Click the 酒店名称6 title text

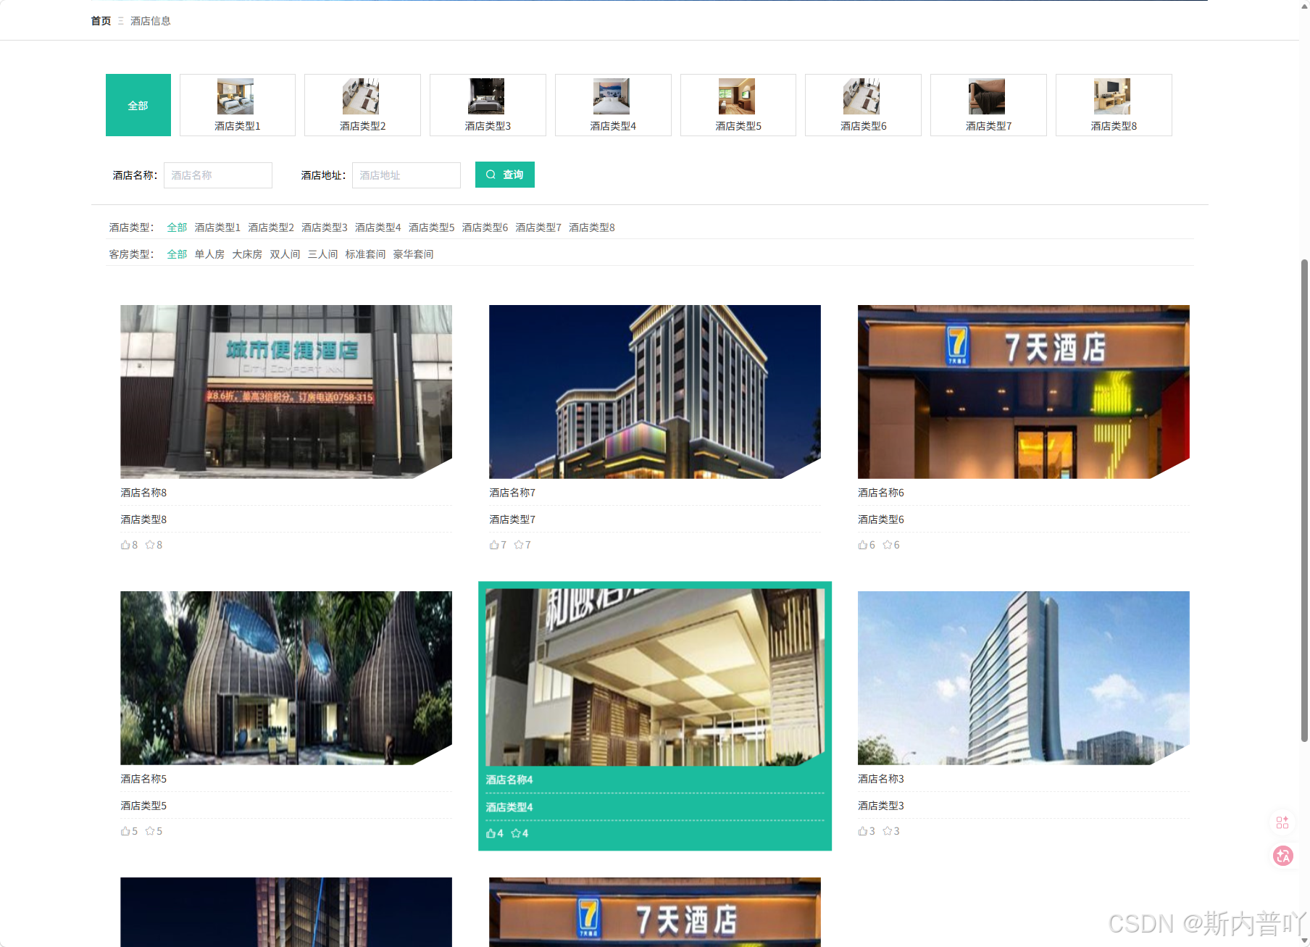coord(881,493)
